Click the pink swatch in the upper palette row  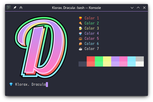coord(123,59)
